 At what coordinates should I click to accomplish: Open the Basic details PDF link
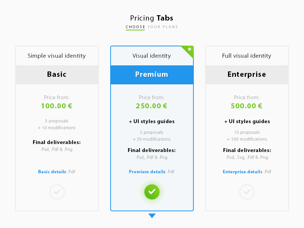coord(52,172)
